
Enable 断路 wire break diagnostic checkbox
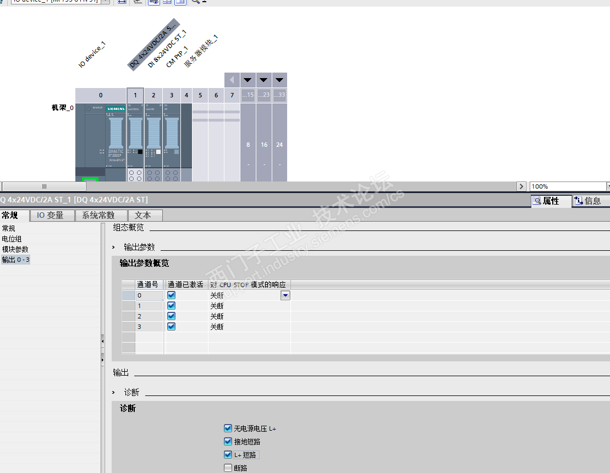click(x=228, y=468)
